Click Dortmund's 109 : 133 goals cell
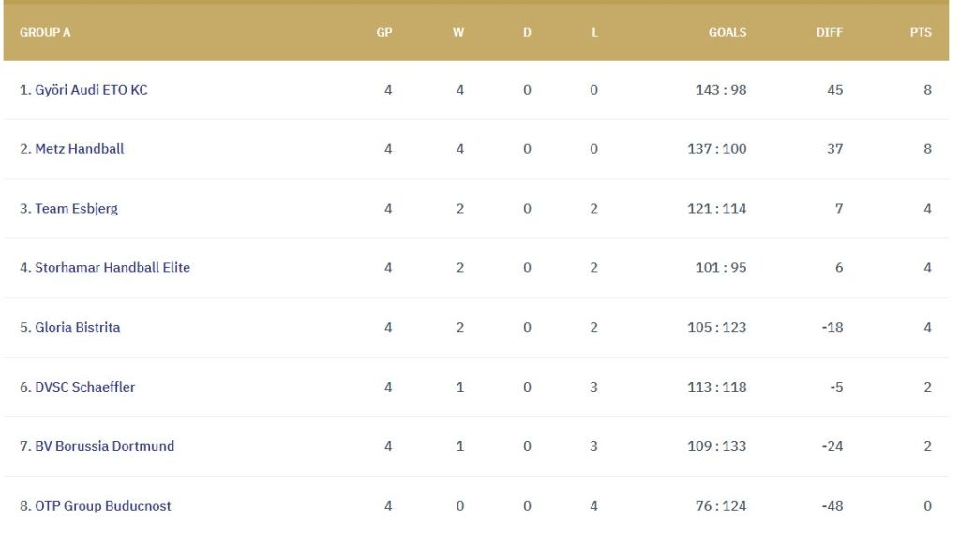This screenshot has height=533, width=960. pos(717,446)
